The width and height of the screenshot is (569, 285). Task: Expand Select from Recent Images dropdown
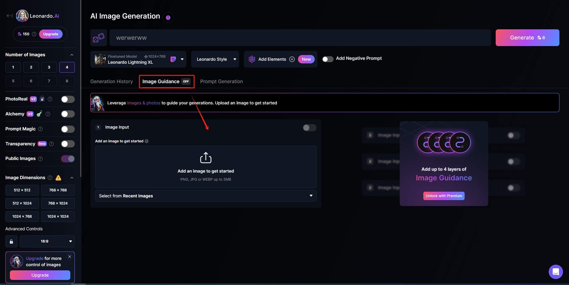click(x=206, y=196)
